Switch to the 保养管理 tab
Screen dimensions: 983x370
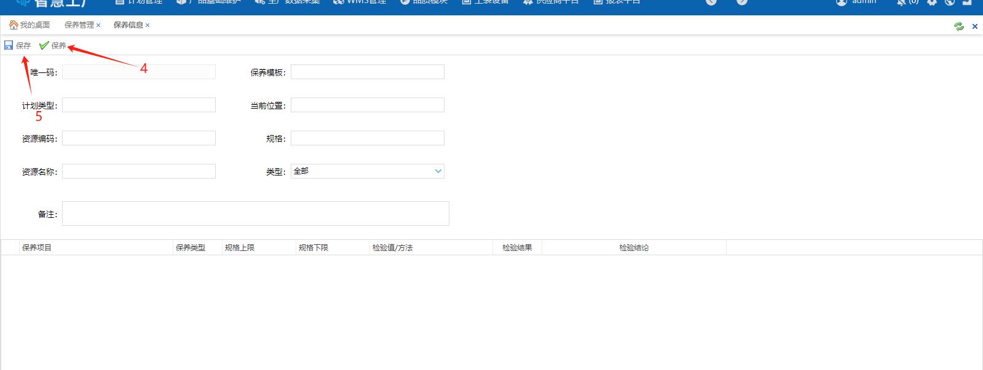point(79,25)
